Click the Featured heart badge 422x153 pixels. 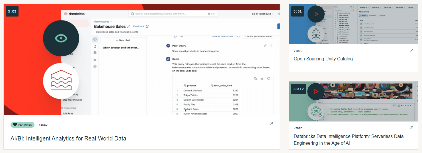[x=22, y=125]
